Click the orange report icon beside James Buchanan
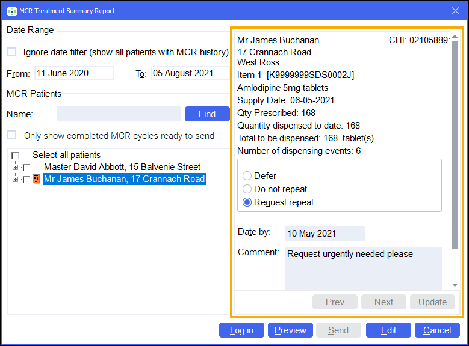Viewport: 469px width, 346px height. [36, 179]
